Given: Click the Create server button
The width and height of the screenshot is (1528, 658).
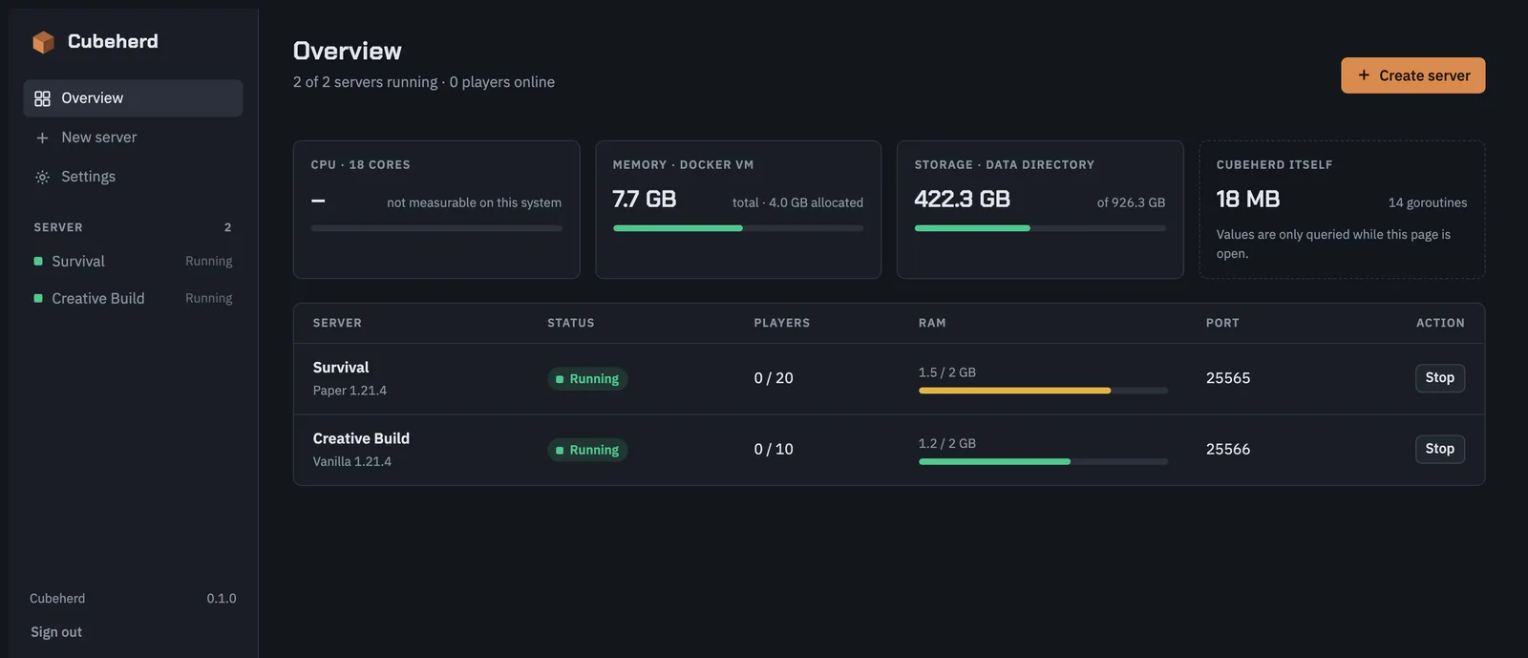Looking at the screenshot, I should (1412, 75).
